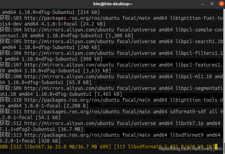This screenshot has height=154, width=225.
Task: Click the 获取:505 libpcl-search1.10 line
Action: pyautogui.click(x=111, y=41)
